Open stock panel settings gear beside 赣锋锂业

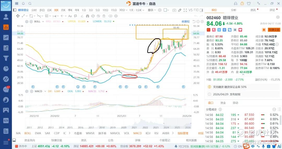278,17
